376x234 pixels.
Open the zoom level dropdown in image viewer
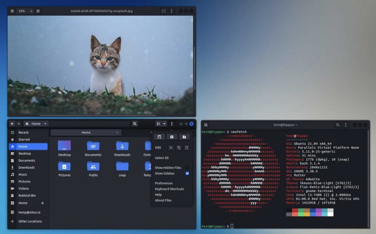31,11
